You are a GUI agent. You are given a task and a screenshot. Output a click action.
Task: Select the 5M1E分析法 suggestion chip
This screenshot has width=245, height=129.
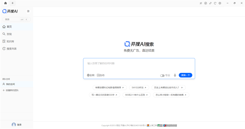point(139,88)
